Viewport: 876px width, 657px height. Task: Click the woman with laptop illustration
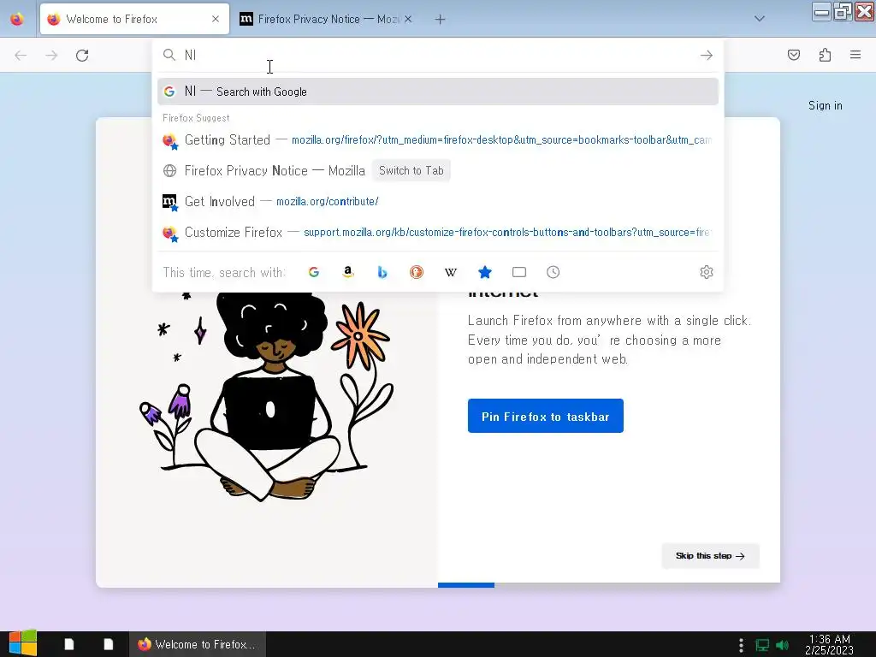tap(268, 397)
